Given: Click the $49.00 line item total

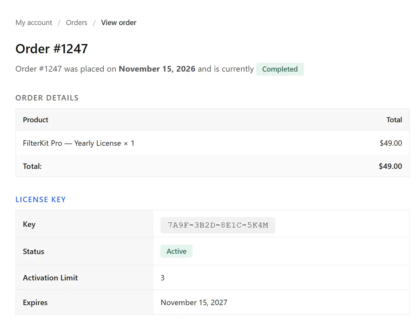Looking at the screenshot, I should click(x=391, y=143).
